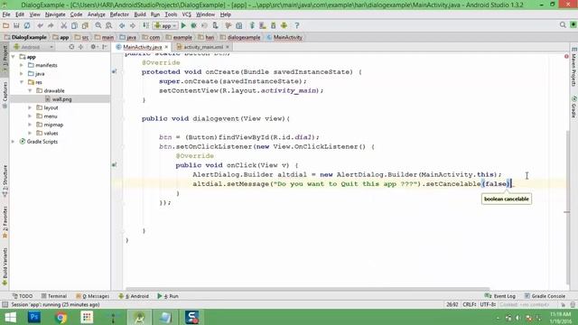Click the Help question mark icon
Viewport: 578px width, 325px height.
[x=297, y=25]
